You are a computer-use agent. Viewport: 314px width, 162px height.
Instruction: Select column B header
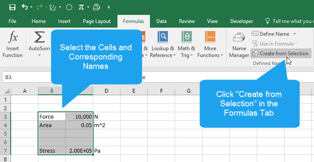(52, 91)
